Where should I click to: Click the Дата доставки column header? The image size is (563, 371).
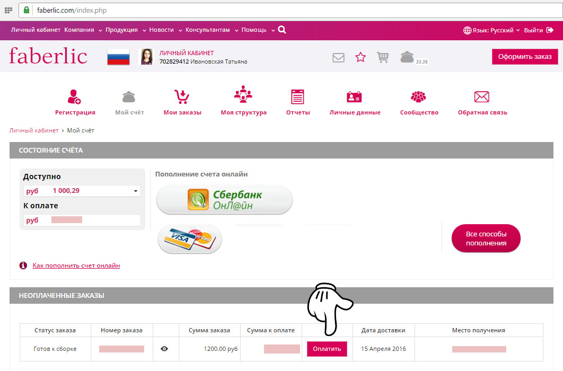(x=383, y=330)
